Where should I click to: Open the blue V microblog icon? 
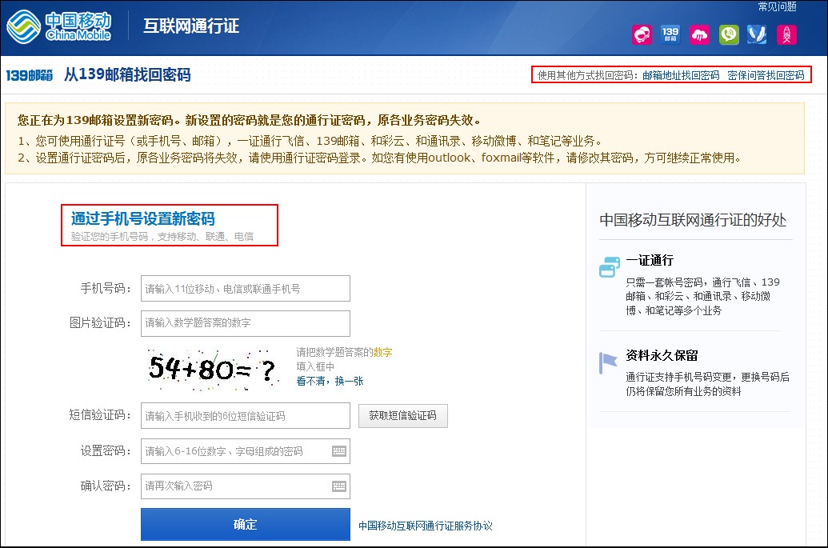tap(758, 35)
